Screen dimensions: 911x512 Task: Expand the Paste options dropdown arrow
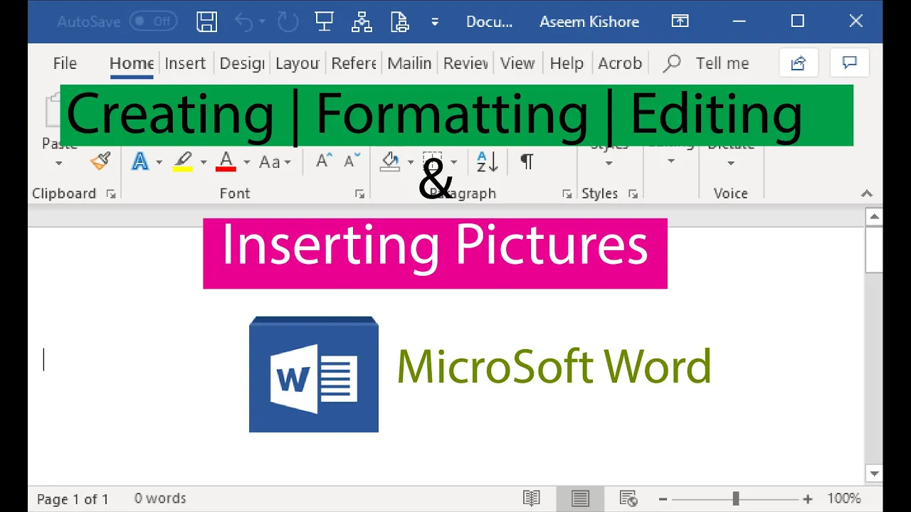pos(58,163)
